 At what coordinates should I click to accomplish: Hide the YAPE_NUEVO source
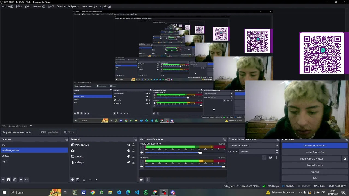point(129,145)
